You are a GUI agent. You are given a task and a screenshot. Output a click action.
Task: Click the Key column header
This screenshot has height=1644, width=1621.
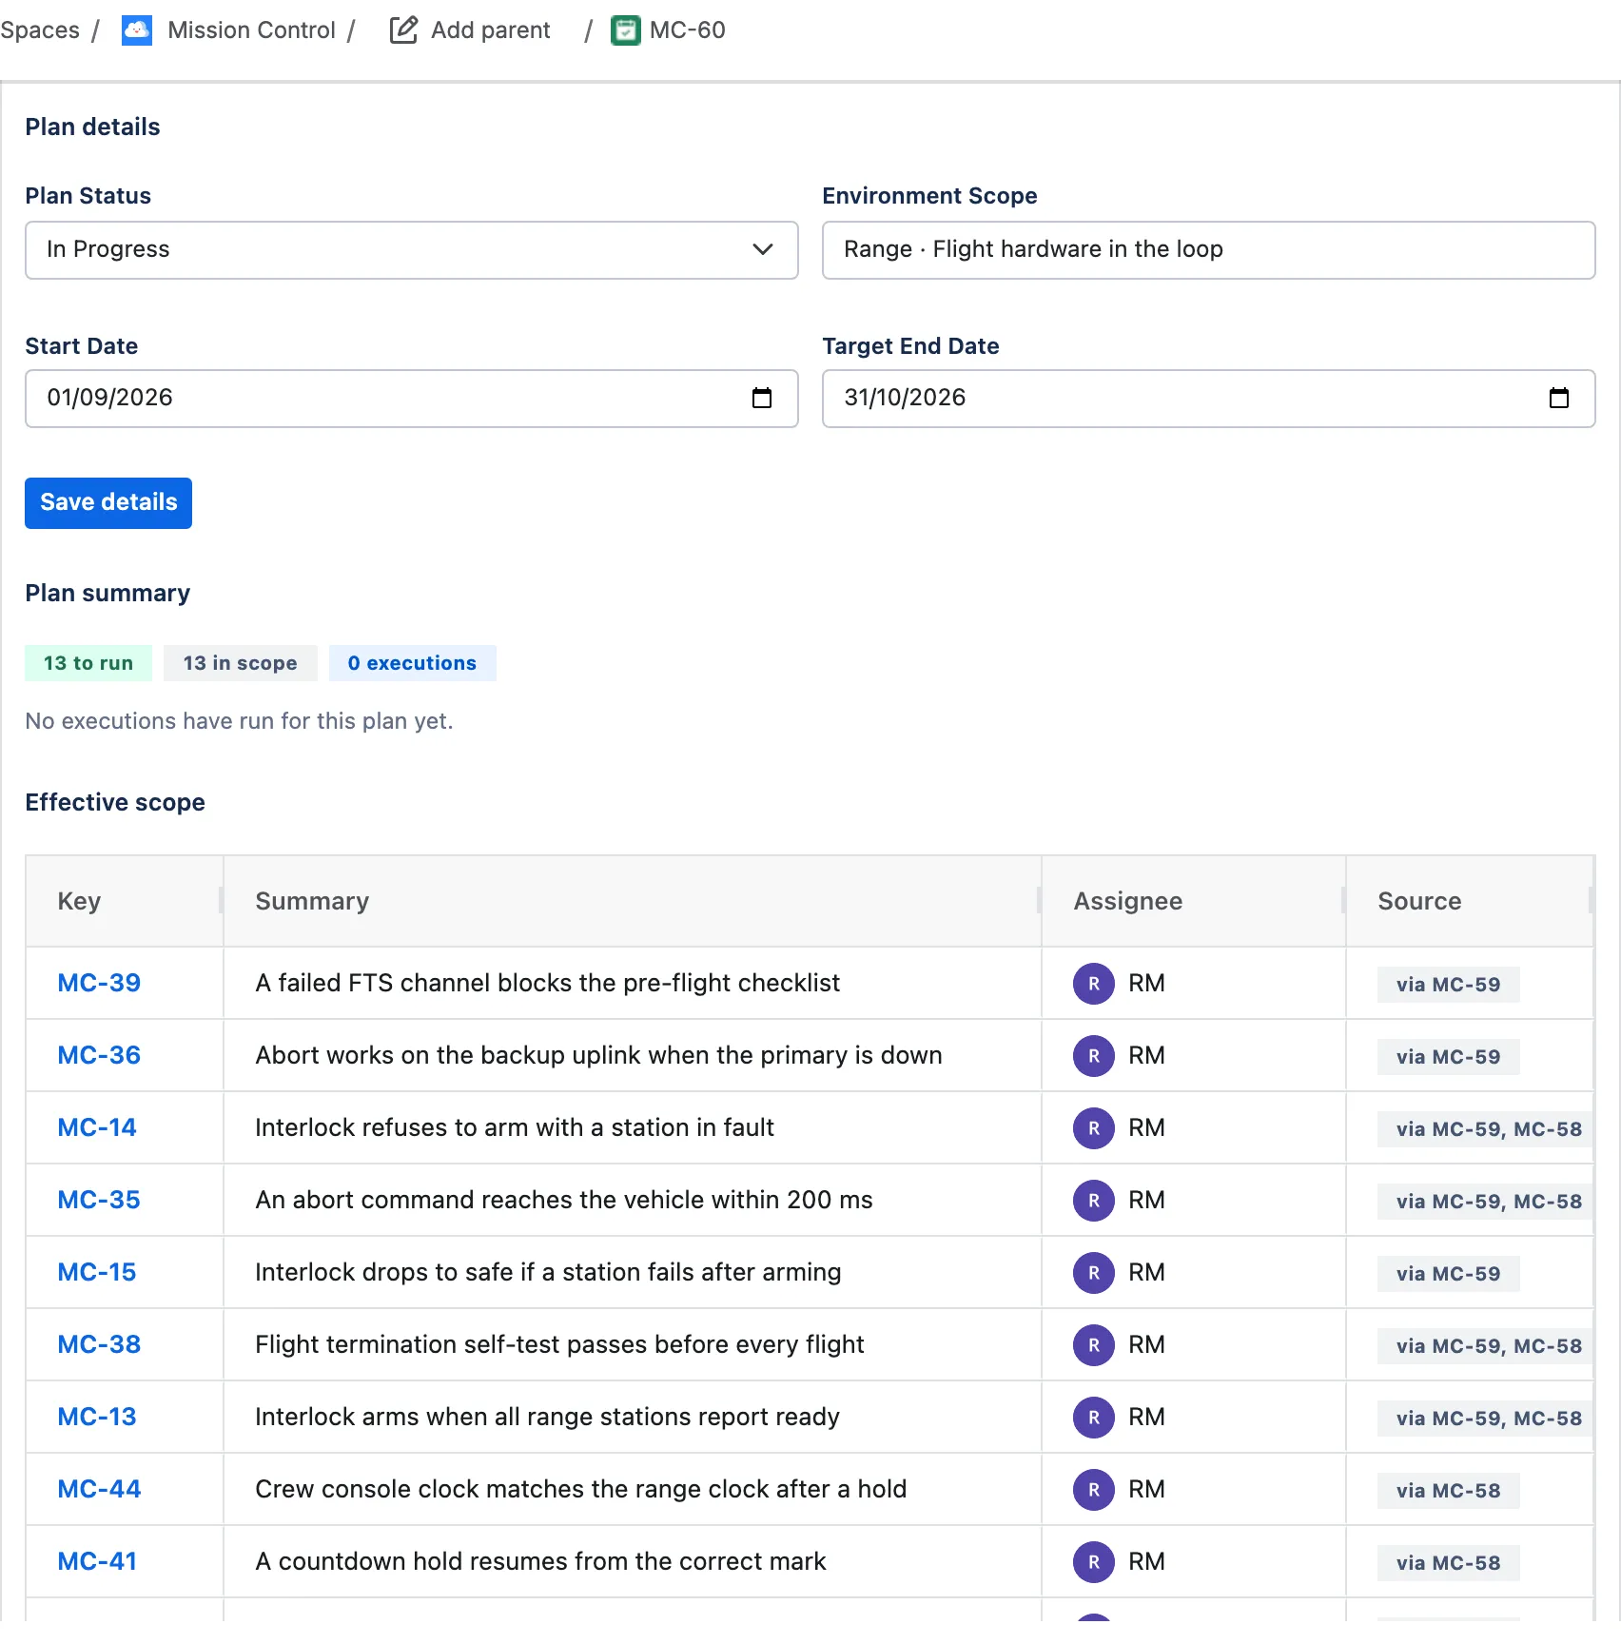pyautogui.click(x=125, y=901)
